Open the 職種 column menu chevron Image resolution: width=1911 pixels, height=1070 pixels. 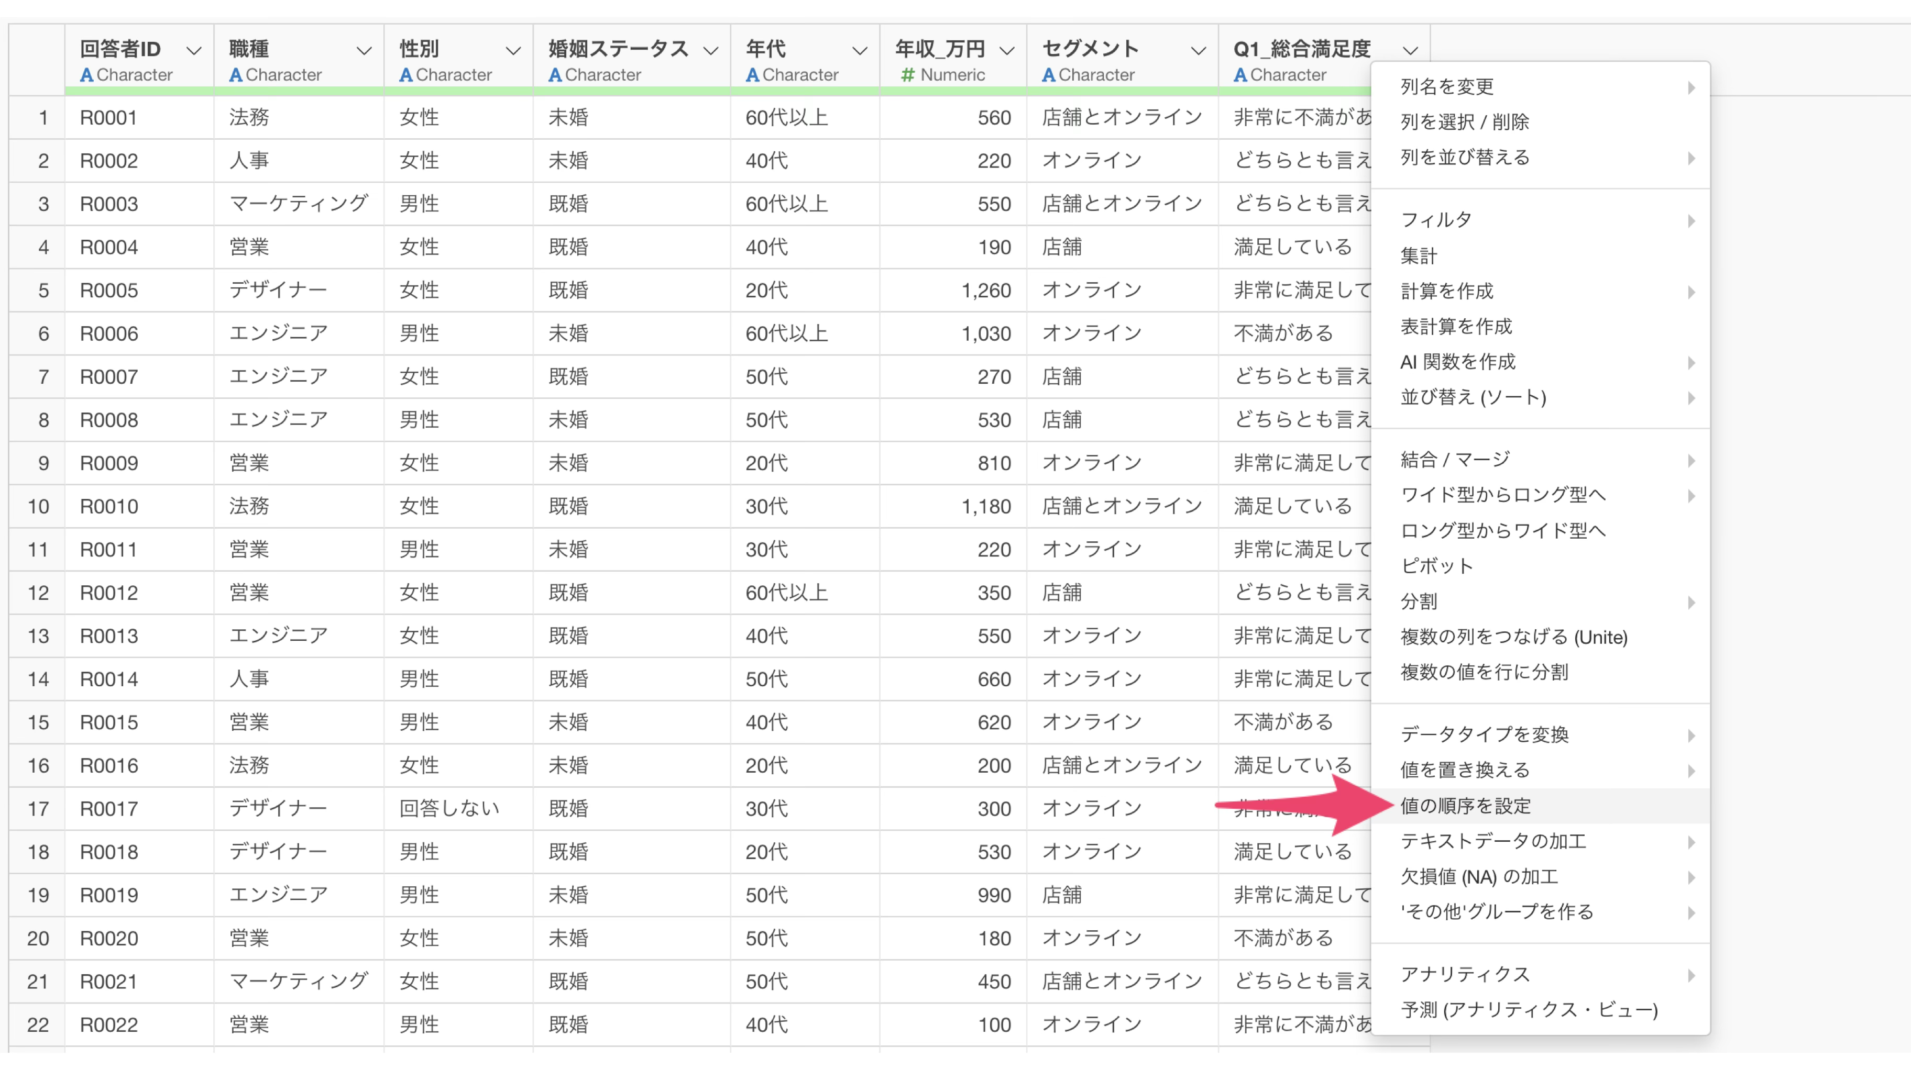(364, 50)
